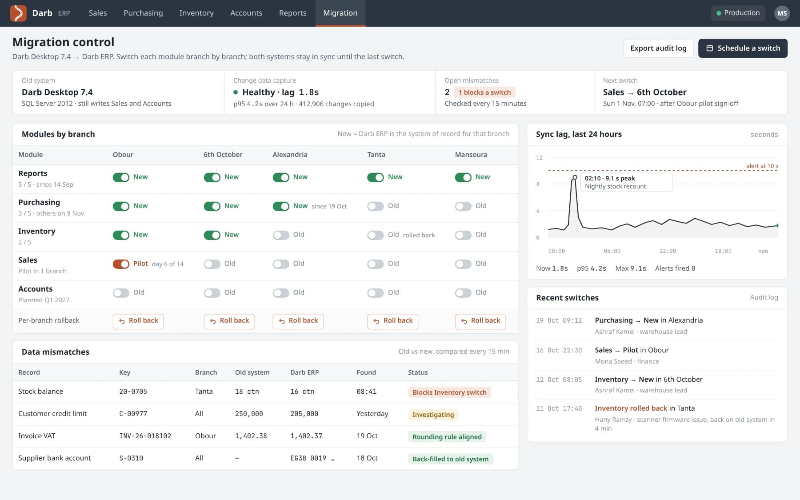This screenshot has height=500, width=800.
Task: Select mismatch key C-00977
Action: click(x=133, y=414)
